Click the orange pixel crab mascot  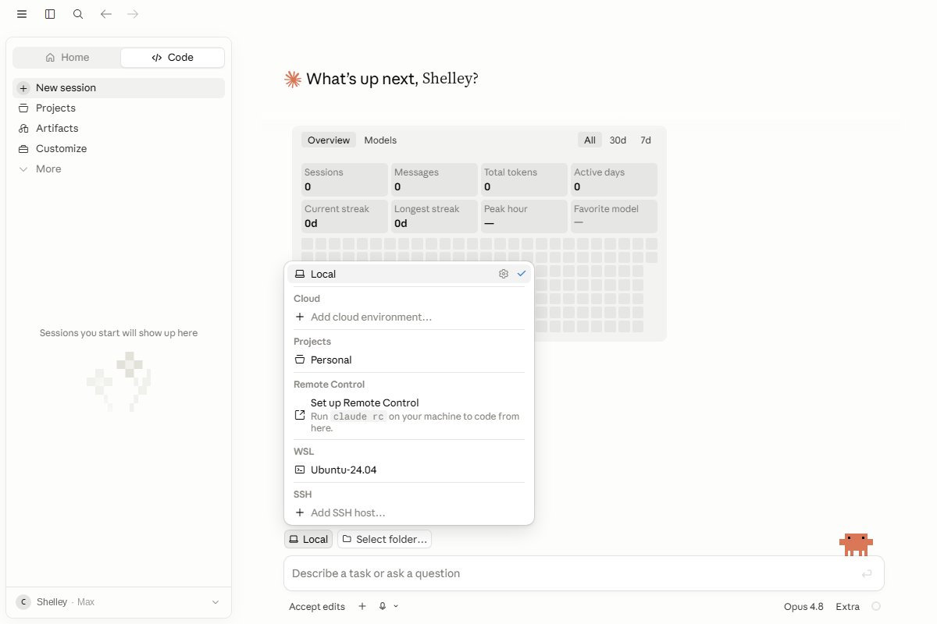pyautogui.click(x=856, y=544)
